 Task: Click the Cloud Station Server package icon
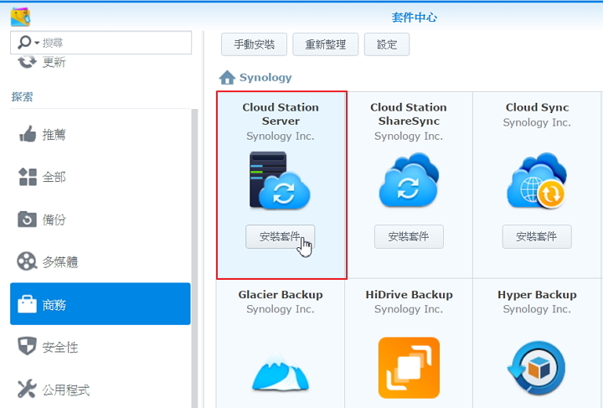pyautogui.click(x=280, y=179)
